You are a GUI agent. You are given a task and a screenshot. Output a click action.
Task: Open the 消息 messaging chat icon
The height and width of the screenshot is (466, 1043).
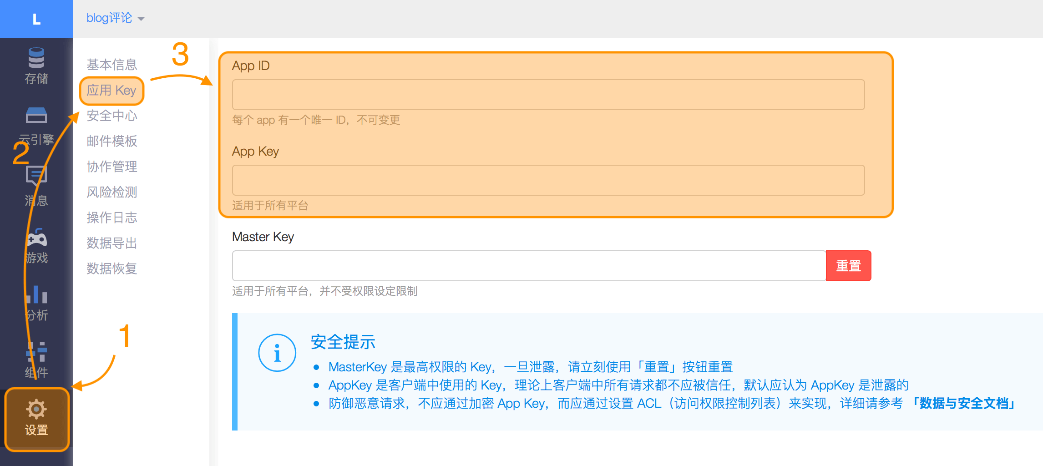[x=36, y=176]
